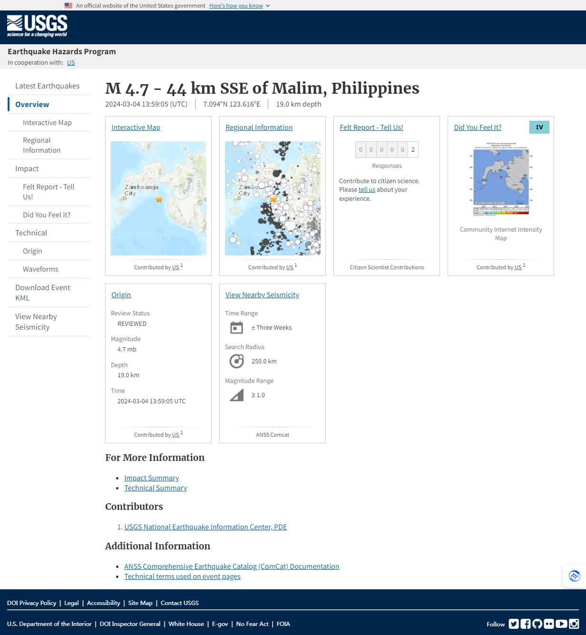
Task: Click Regional Information card title link
Action: [259, 127]
